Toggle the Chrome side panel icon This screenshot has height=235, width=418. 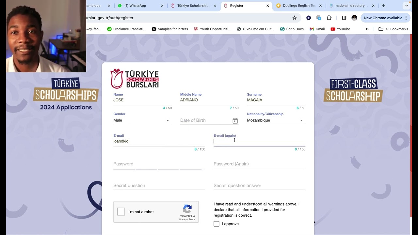(344, 18)
